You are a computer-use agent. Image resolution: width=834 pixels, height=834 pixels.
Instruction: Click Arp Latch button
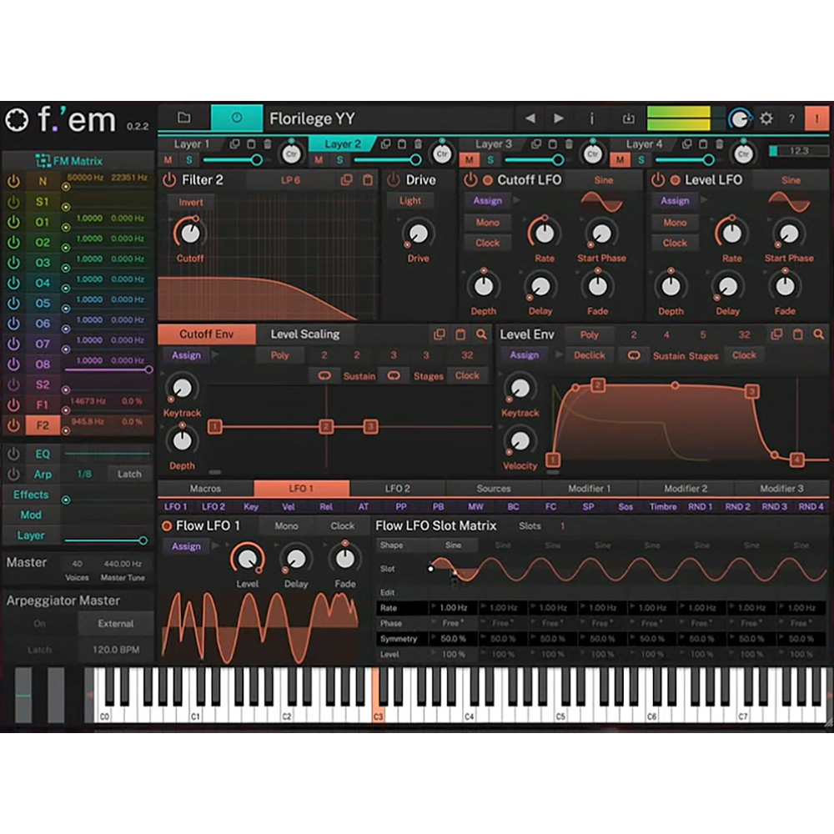pyautogui.click(x=129, y=474)
